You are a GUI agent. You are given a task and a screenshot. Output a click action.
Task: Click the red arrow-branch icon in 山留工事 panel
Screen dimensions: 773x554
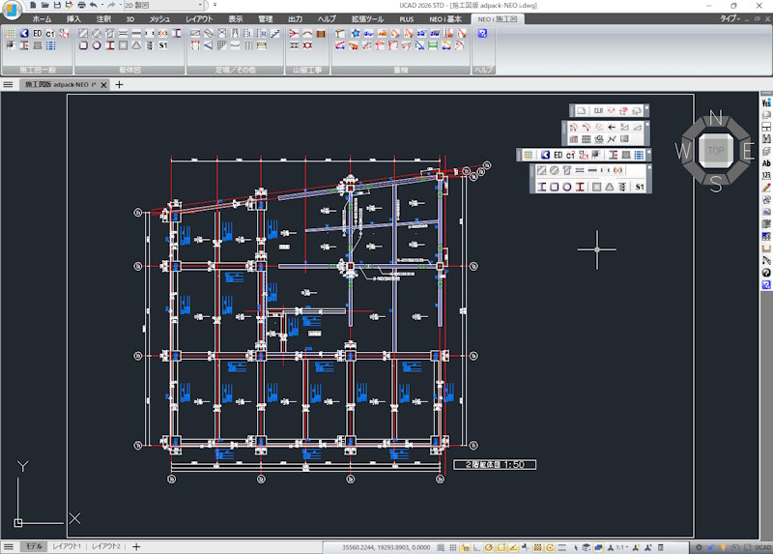(295, 34)
